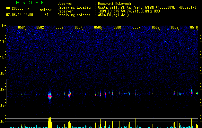The image size is (202, 128).
Task: Click the Receiving antenna label
Action: point(74,15)
